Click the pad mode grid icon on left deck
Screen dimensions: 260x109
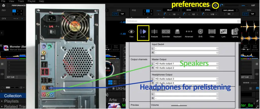pyautogui.click(x=2, y=64)
